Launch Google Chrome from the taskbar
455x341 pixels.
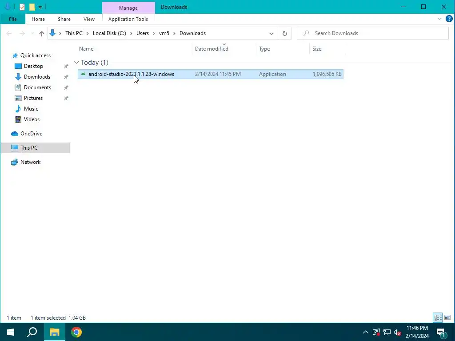tap(76, 332)
